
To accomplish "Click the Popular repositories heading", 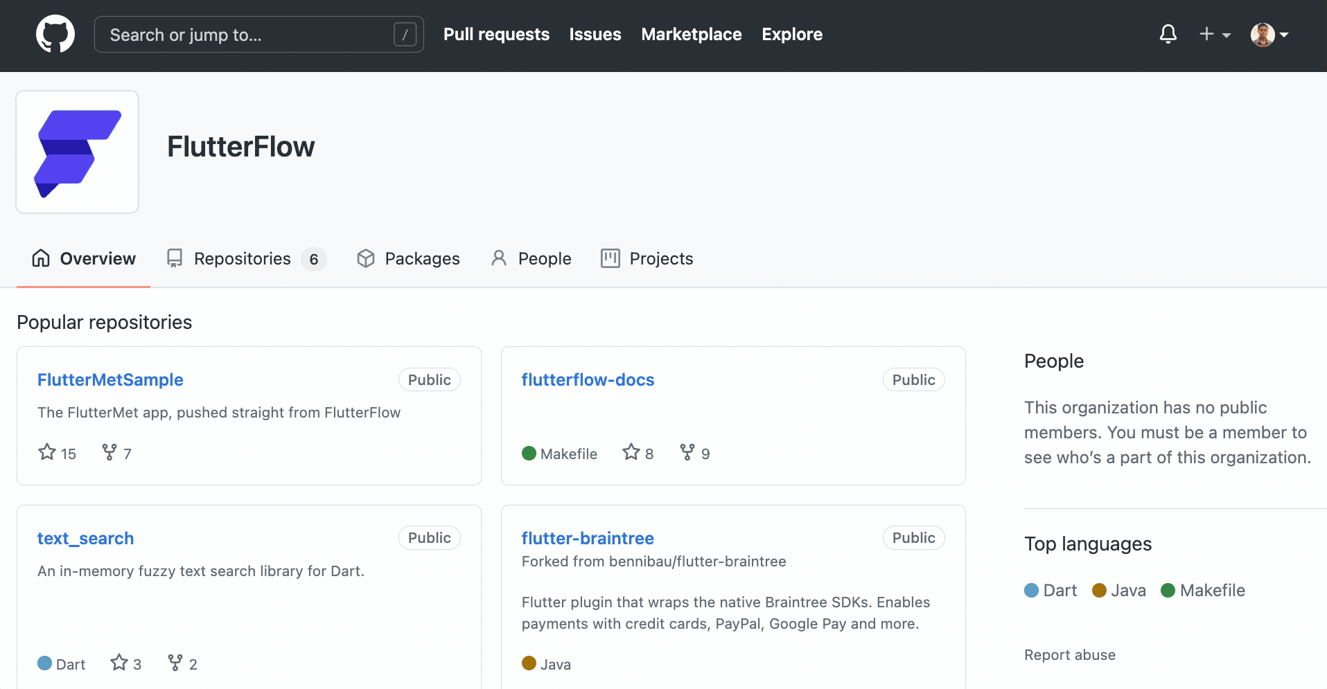I will [x=105, y=322].
